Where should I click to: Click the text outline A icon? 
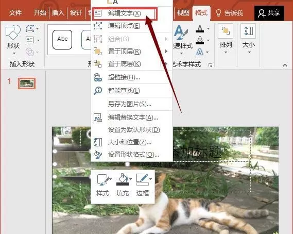click(200, 40)
